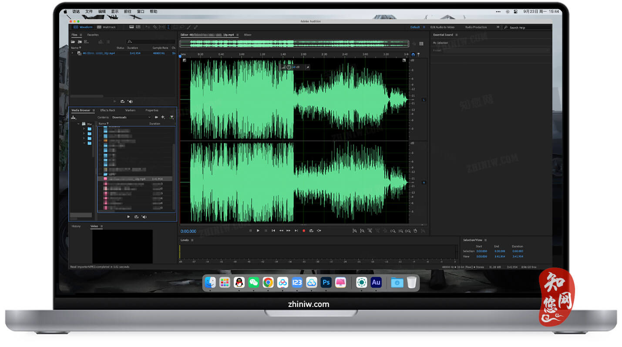Open Essential Sound panel menu
622x347 pixels.
pos(456,34)
